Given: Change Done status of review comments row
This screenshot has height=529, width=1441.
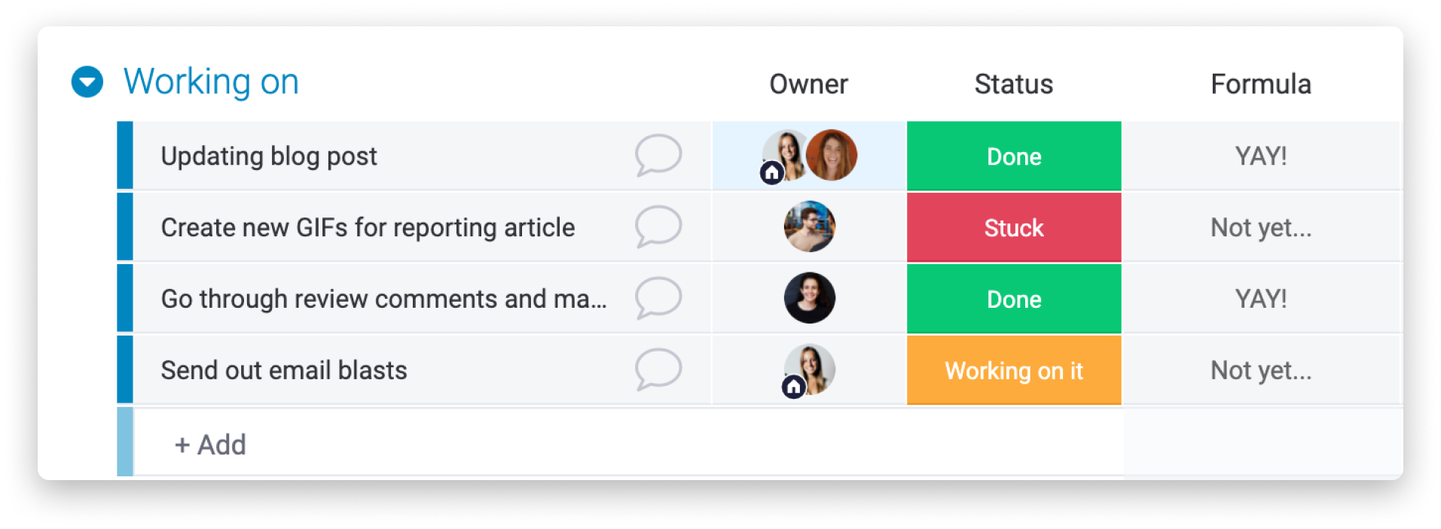Looking at the screenshot, I should [1014, 299].
